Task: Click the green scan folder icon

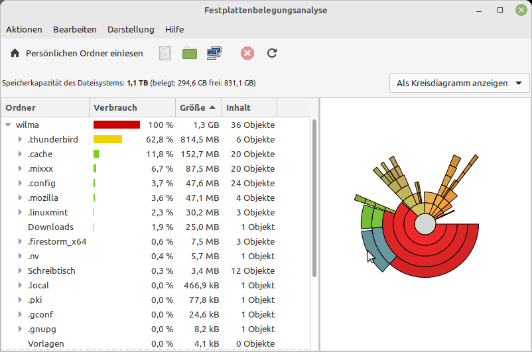Action: [x=190, y=53]
